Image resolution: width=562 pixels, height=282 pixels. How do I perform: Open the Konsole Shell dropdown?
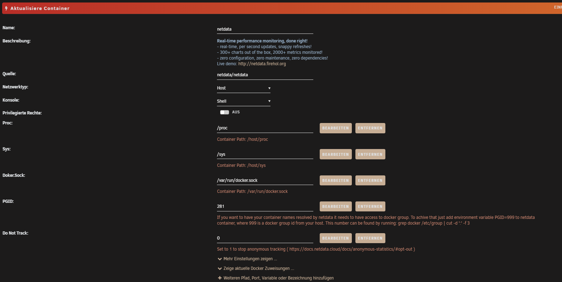click(x=244, y=101)
